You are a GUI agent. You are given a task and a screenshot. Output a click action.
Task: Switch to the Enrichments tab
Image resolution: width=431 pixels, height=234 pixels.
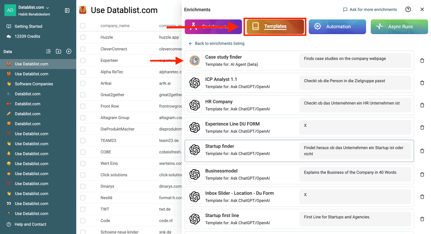tap(213, 27)
